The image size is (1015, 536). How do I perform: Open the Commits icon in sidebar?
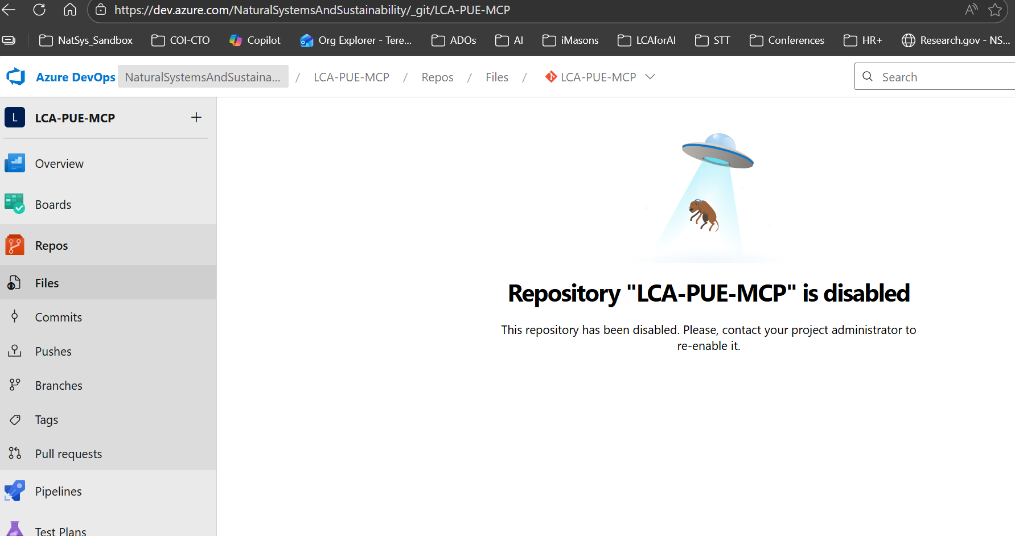(x=15, y=317)
